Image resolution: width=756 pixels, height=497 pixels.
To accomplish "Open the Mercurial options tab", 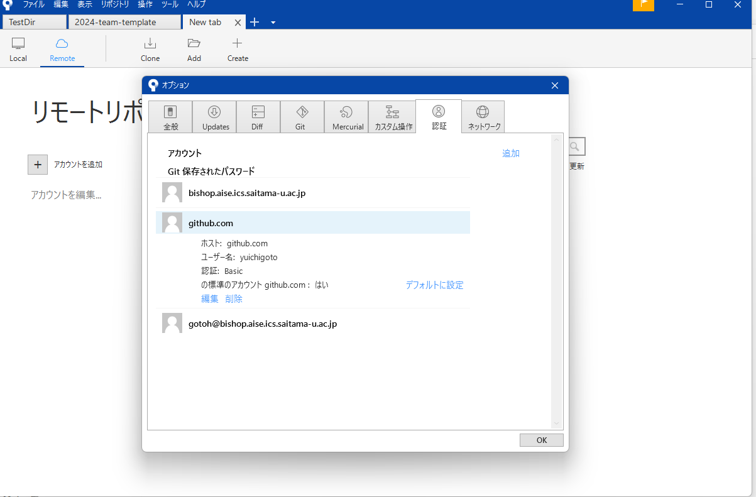I will point(348,117).
